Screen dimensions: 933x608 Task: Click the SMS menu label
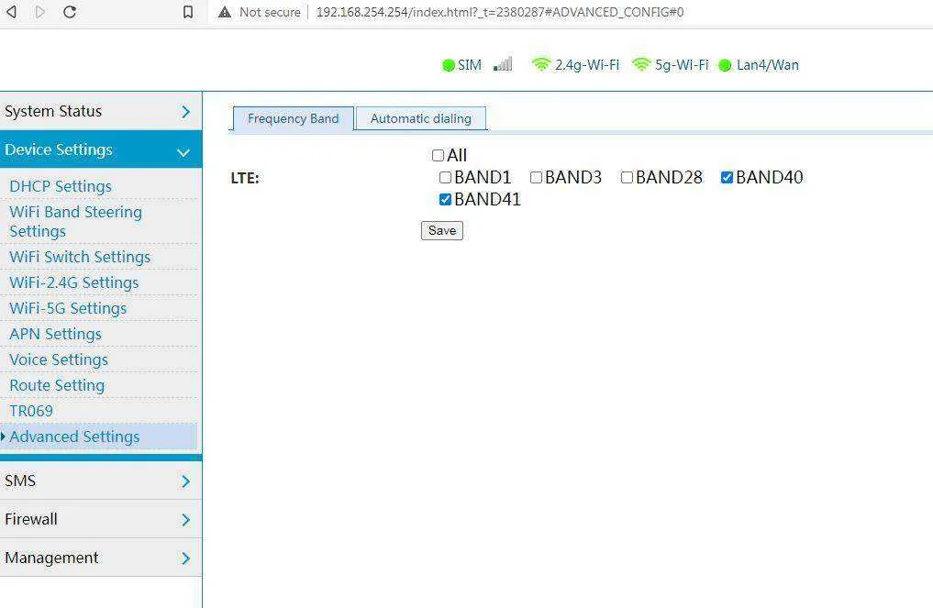coord(20,481)
